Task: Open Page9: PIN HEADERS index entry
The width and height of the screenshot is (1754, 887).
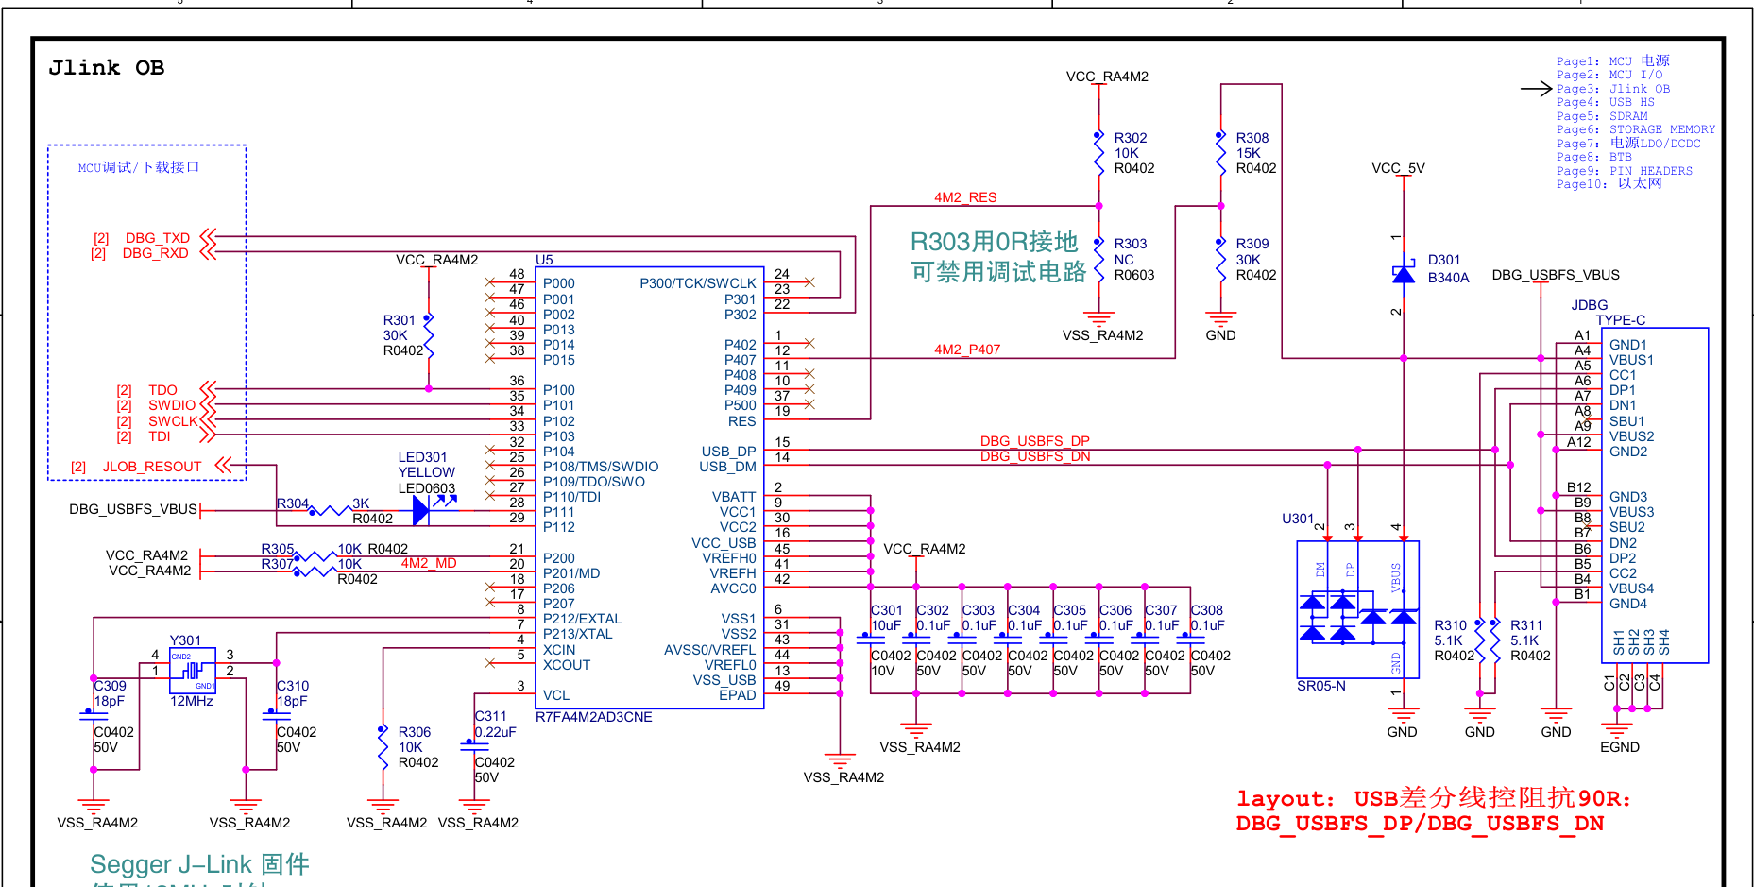Action: coord(1624,171)
